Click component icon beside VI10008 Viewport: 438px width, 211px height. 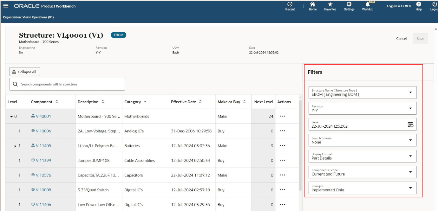coord(33,190)
